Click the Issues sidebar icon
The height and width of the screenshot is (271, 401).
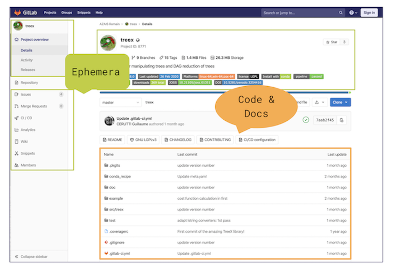point(16,94)
